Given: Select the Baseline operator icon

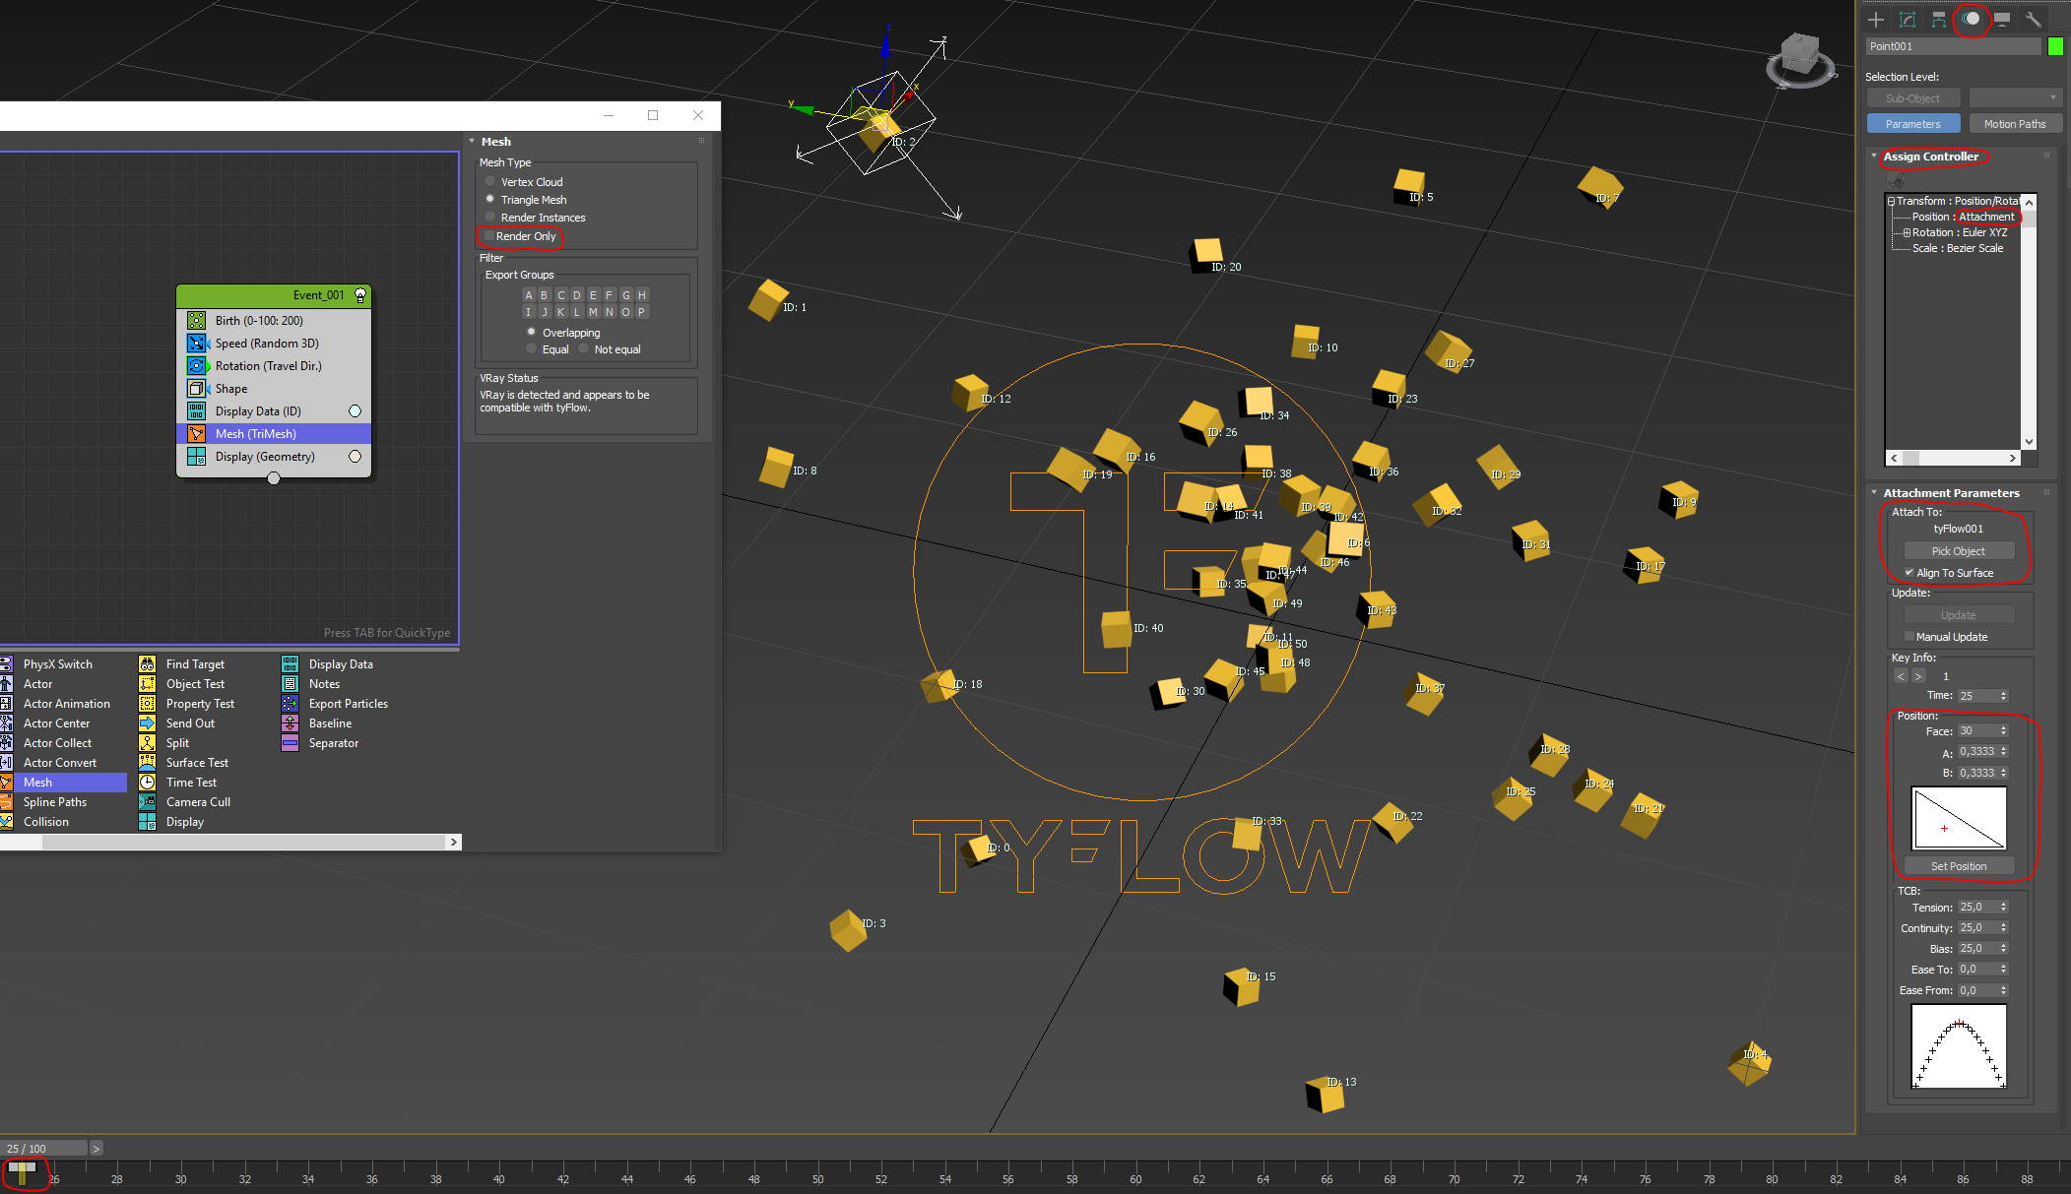Looking at the screenshot, I should pos(290,723).
